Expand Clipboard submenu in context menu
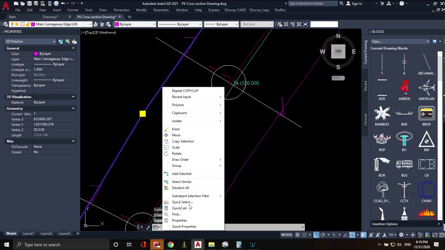Screen dimensions: 445x250 (193, 113)
